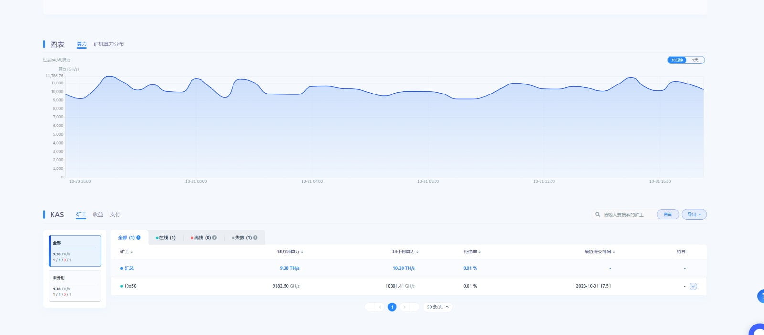Expand the 10x50 miner row details
The width and height of the screenshot is (764, 335).
pos(693,286)
